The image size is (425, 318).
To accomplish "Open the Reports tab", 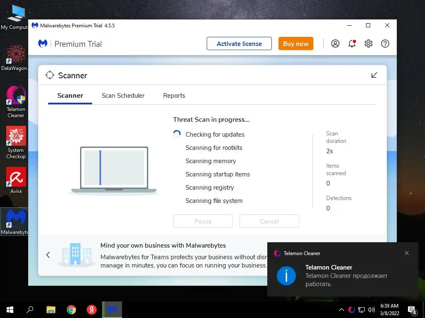I will [174, 96].
